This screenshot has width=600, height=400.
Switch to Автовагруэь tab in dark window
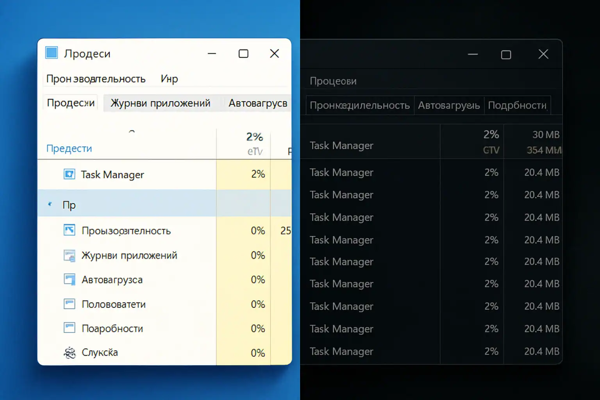coord(448,105)
